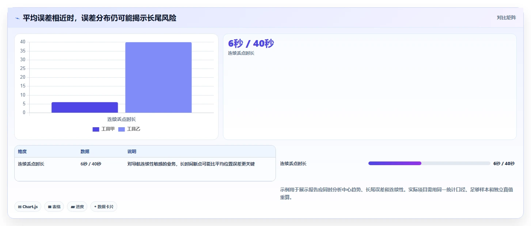
Task: Click the 数据 column header
Action: click(x=85, y=152)
